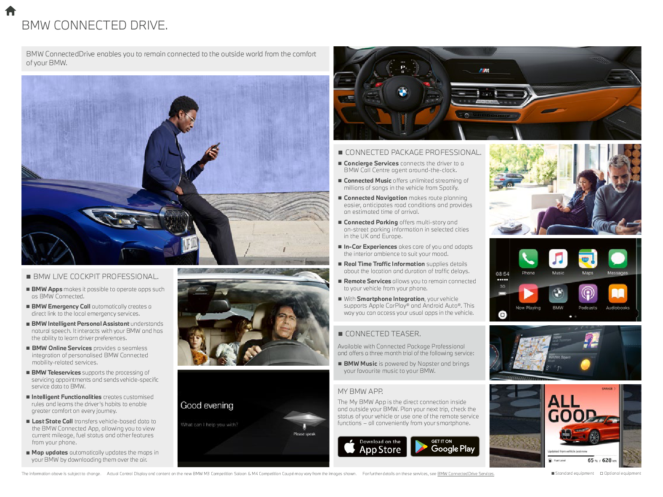Open the Podcasts icon on CarPlay
The image size is (663, 497).
(588, 293)
